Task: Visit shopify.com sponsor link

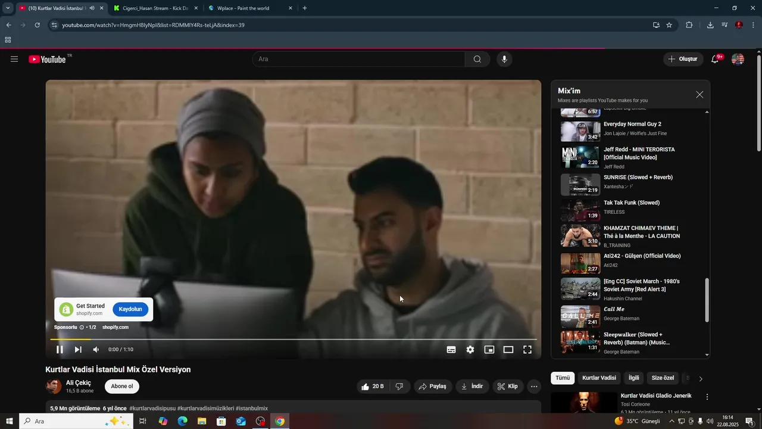Action: [x=115, y=327]
